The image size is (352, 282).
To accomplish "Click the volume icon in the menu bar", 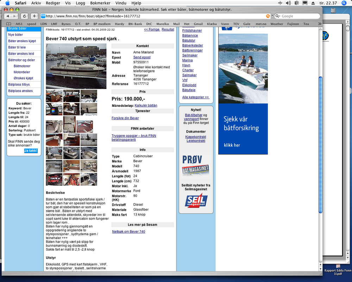I will [288, 3].
